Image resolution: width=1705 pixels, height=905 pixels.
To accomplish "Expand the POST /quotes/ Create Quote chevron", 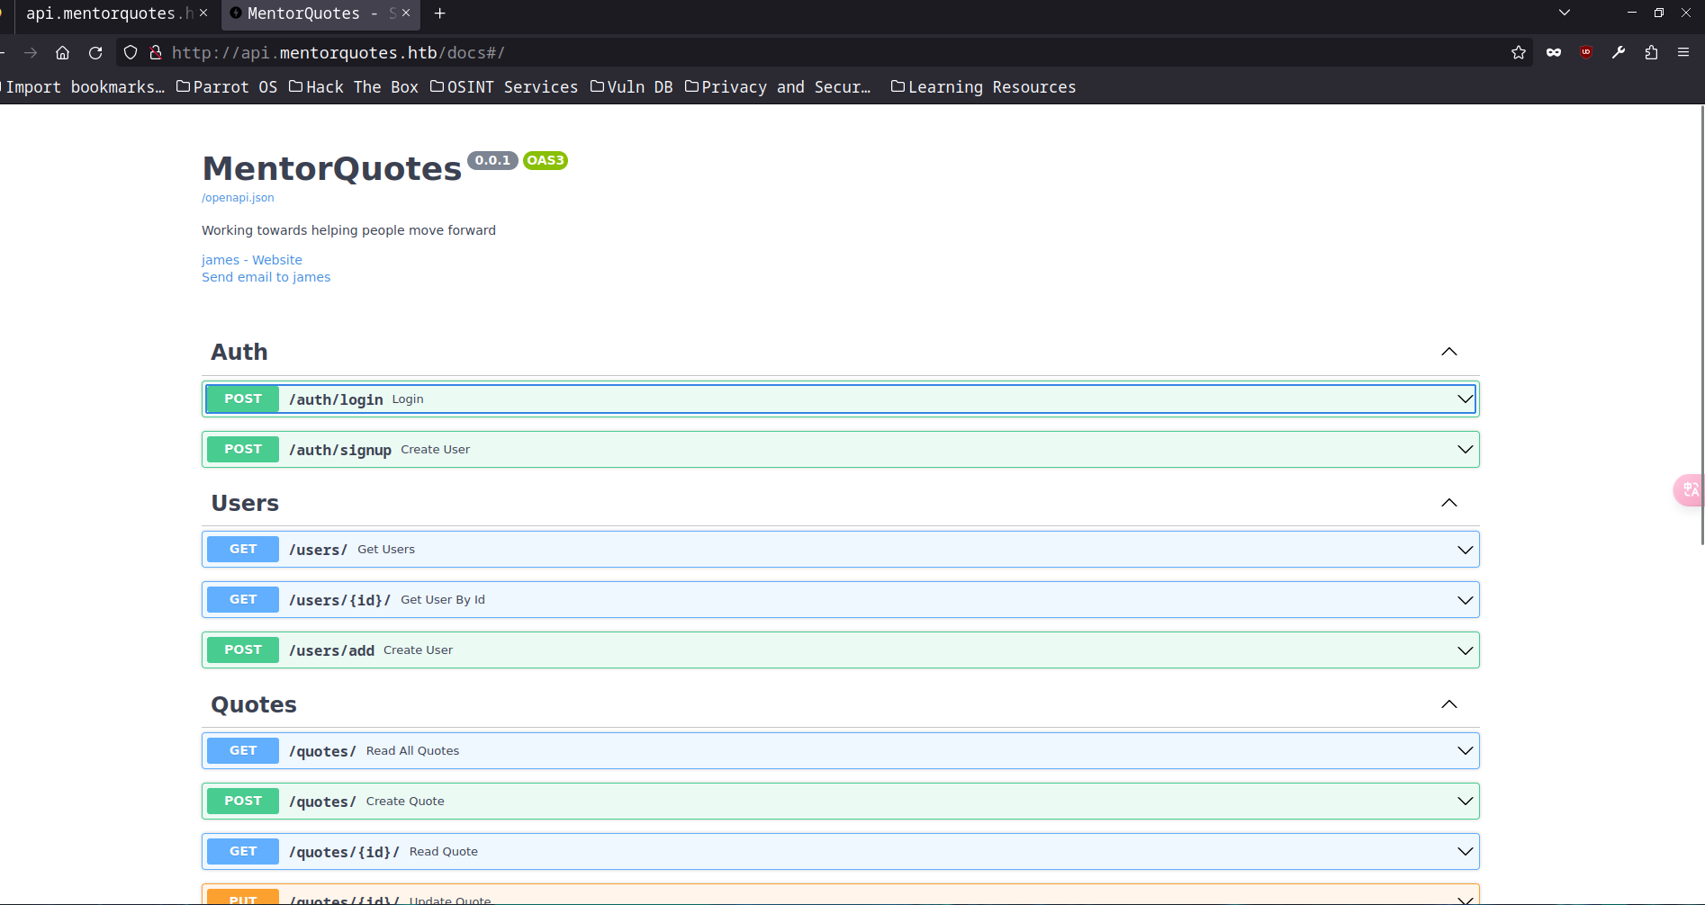I will pos(1466,801).
